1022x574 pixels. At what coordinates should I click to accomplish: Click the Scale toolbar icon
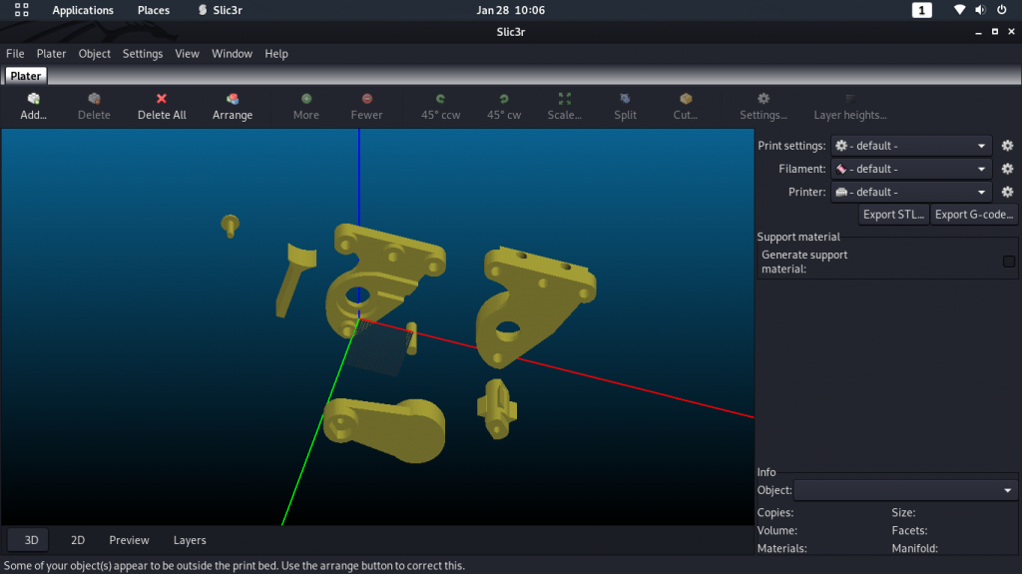tap(565, 99)
